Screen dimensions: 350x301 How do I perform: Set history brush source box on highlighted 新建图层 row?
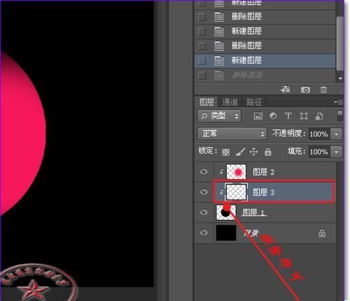(202, 61)
